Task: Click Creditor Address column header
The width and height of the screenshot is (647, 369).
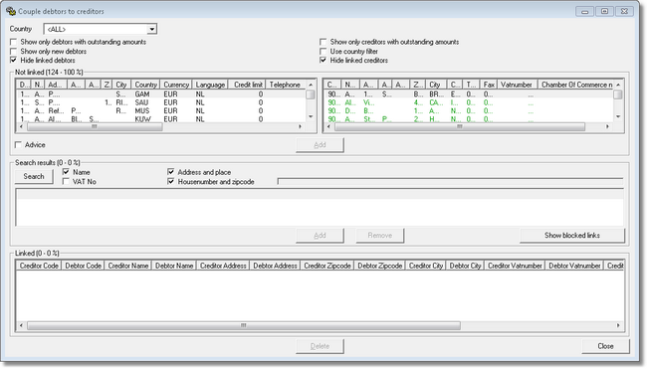Action: pyautogui.click(x=223, y=266)
